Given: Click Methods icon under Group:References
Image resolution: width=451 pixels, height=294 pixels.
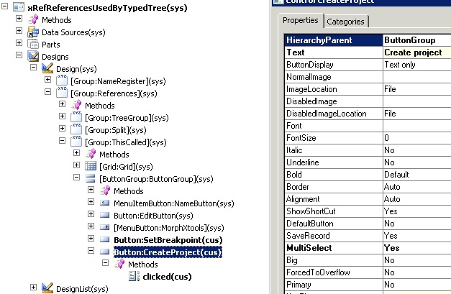Looking at the screenshot, I should tap(76, 105).
